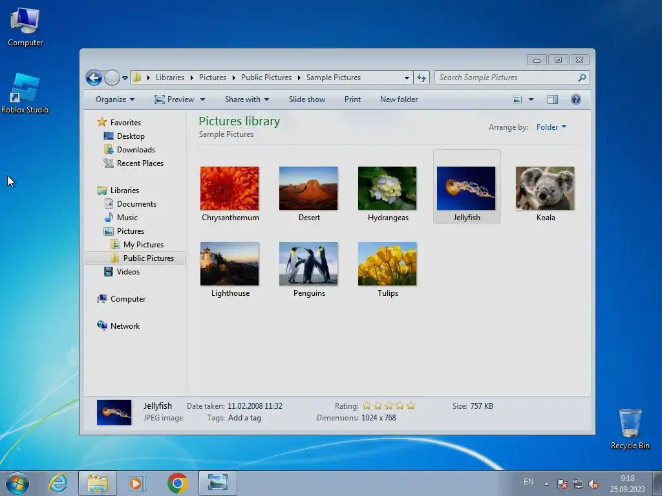Click the Preview button
Screen dimensions: 662x496
point(174,99)
